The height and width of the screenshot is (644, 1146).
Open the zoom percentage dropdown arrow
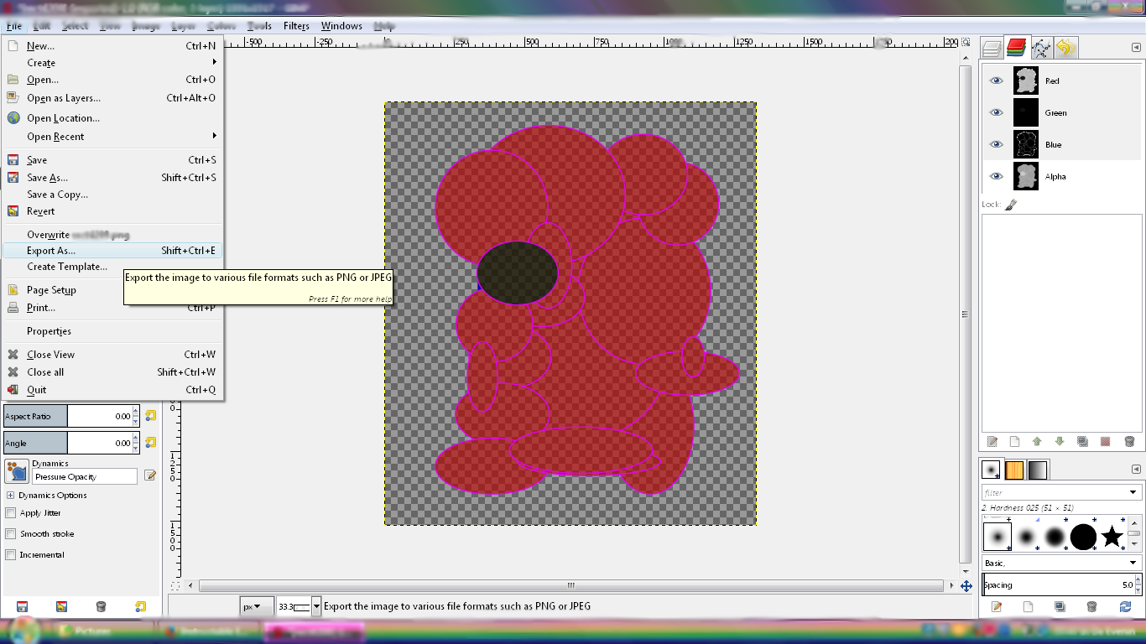pyautogui.click(x=316, y=606)
